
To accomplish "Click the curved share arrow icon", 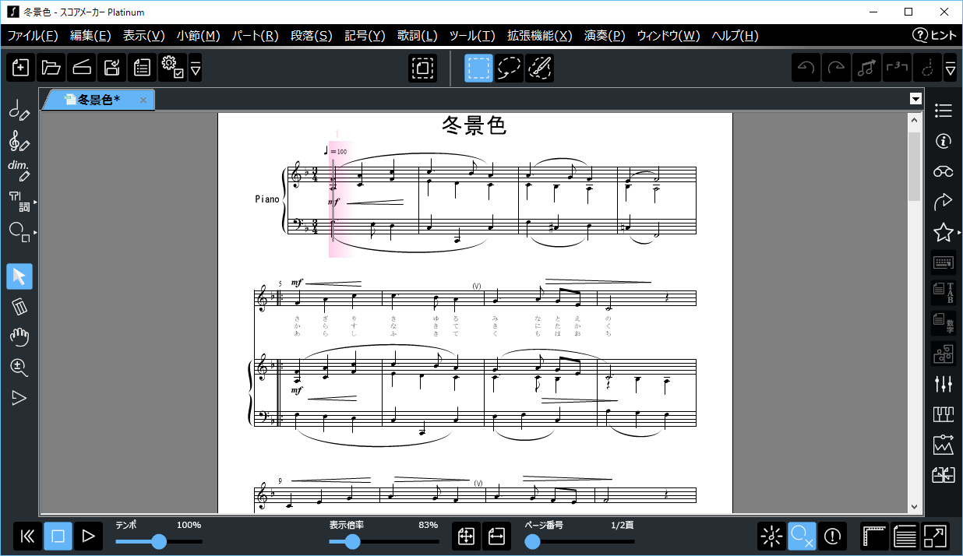I will pos(944,202).
